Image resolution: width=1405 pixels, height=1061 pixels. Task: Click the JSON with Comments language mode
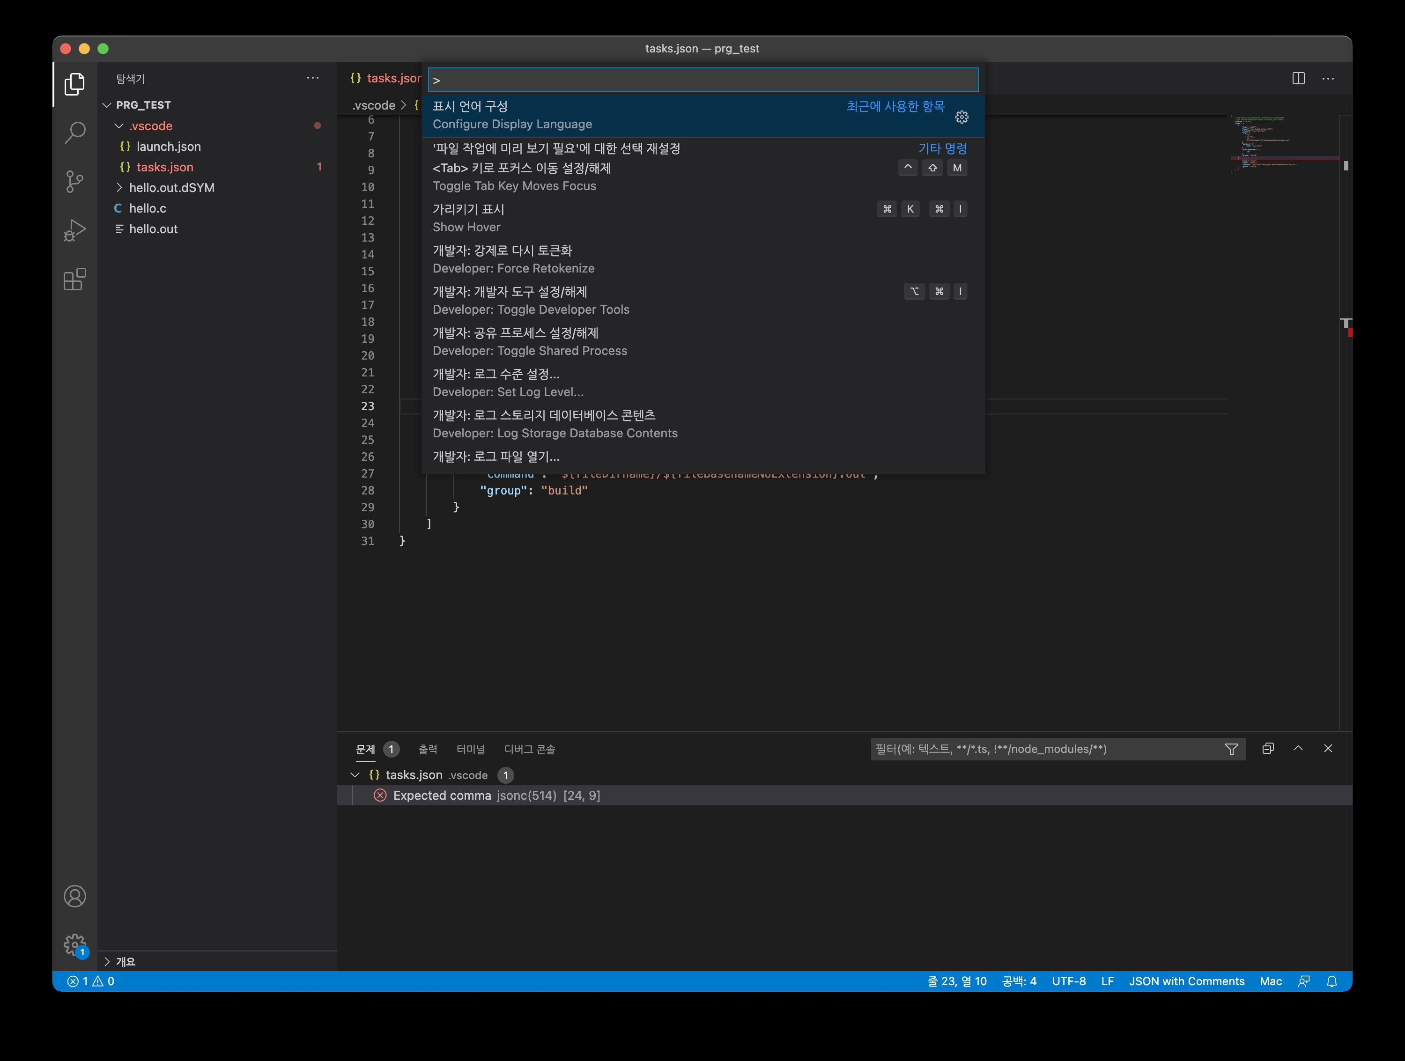coord(1186,981)
